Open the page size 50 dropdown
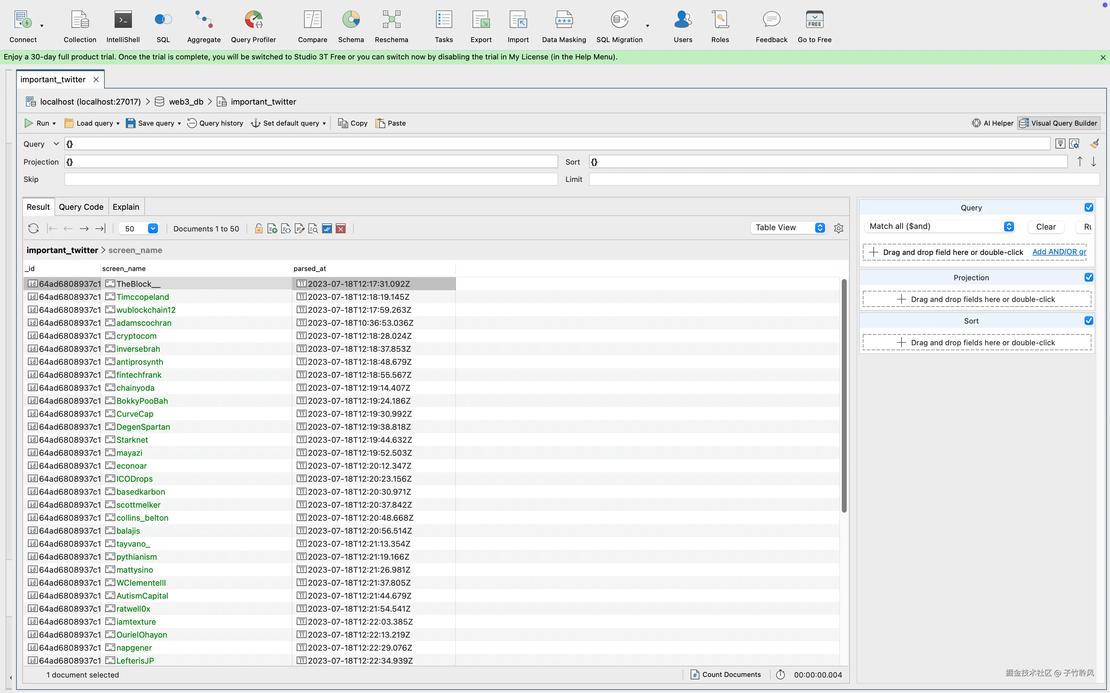Screen dimensions: 1110x693 point(153,228)
